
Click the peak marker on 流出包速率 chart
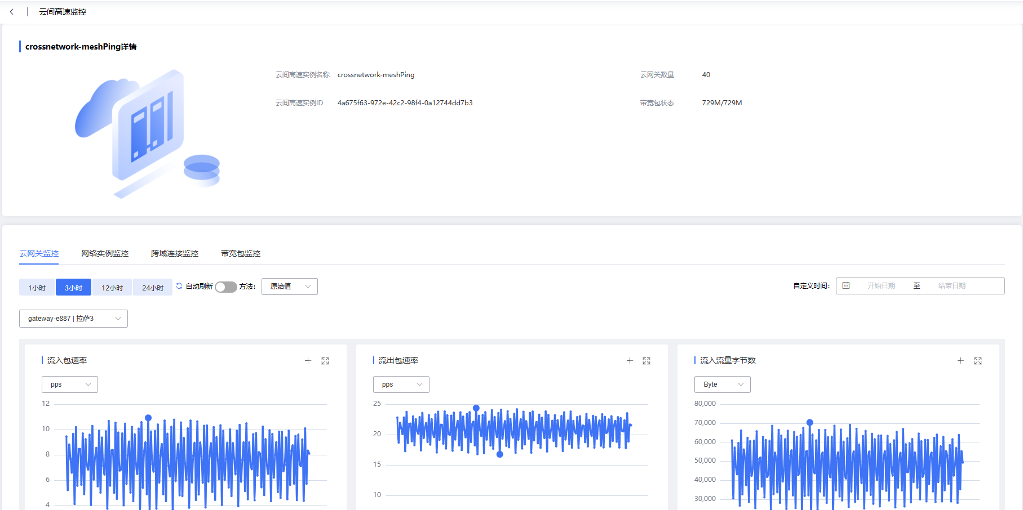click(476, 408)
